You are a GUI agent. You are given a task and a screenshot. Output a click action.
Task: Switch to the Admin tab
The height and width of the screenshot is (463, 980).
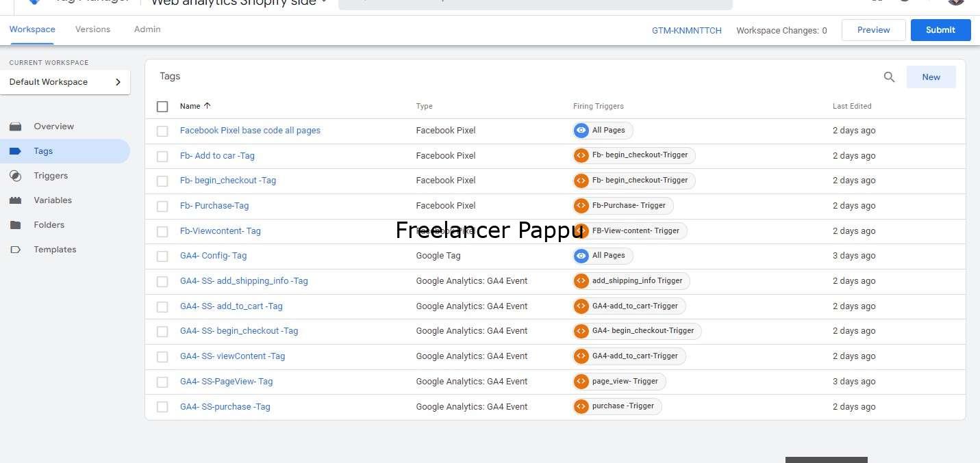pos(147,29)
